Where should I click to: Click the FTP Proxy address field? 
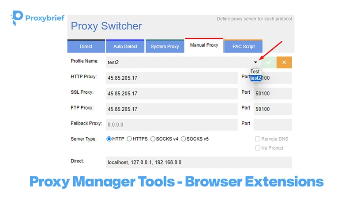(x=172, y=109)
